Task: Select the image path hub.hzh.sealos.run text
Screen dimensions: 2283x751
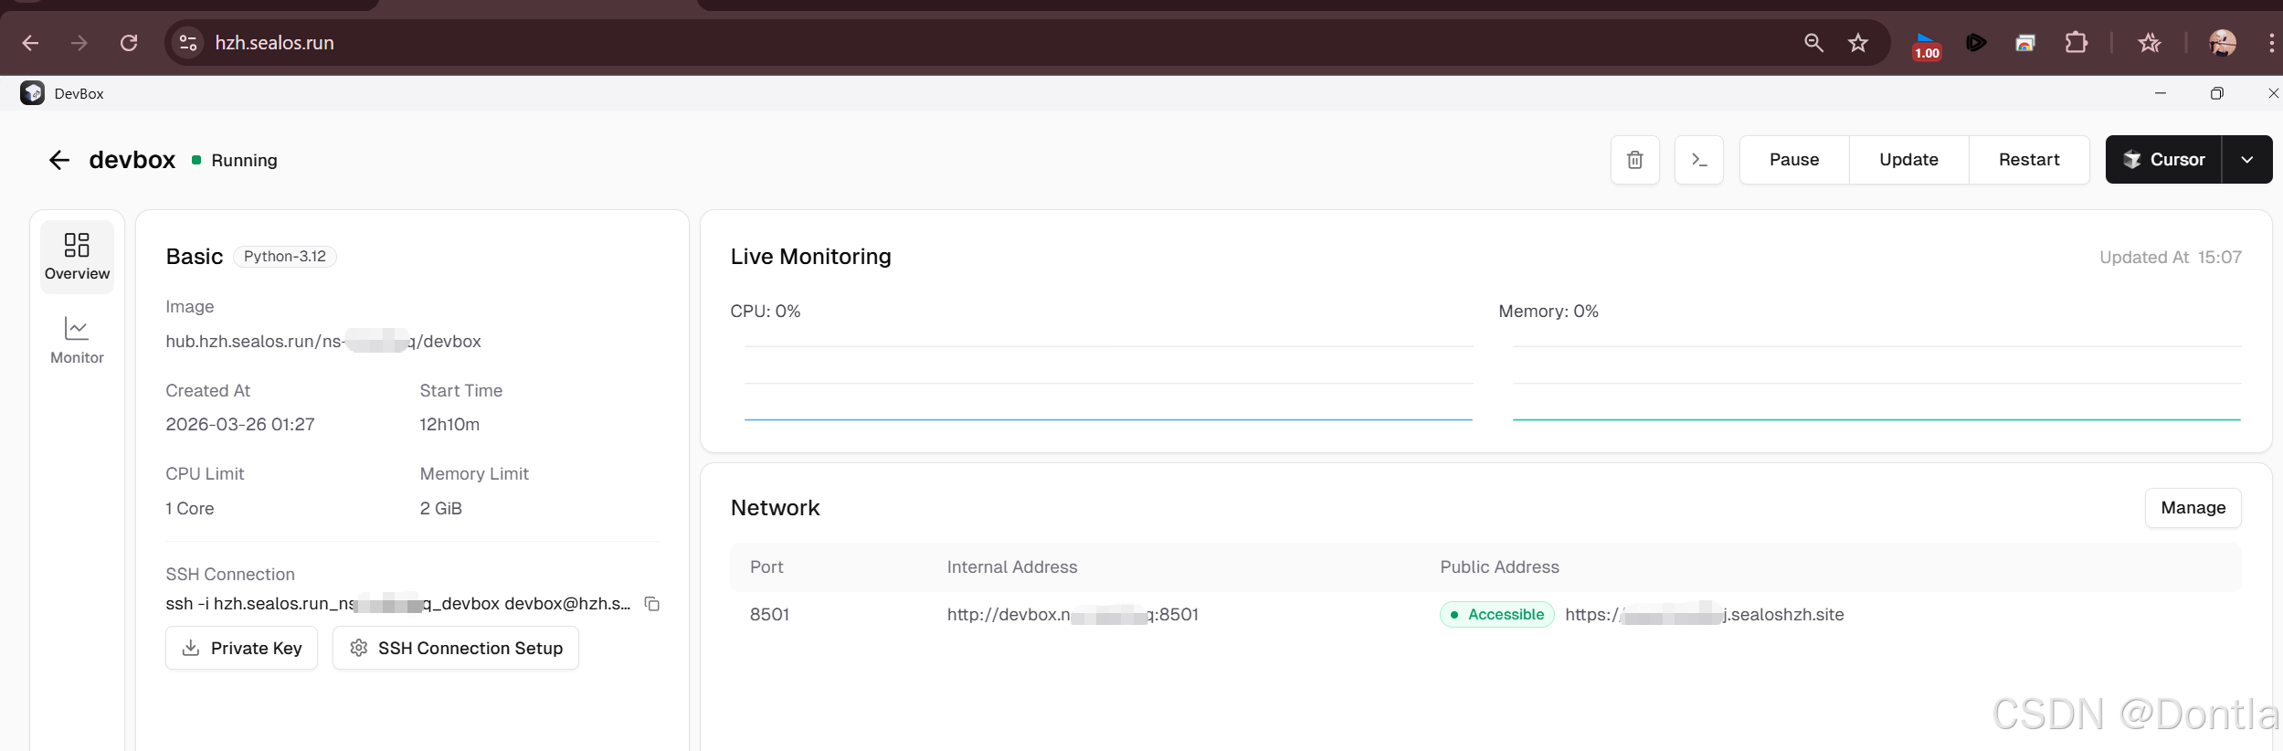Action: pos(323,342)
